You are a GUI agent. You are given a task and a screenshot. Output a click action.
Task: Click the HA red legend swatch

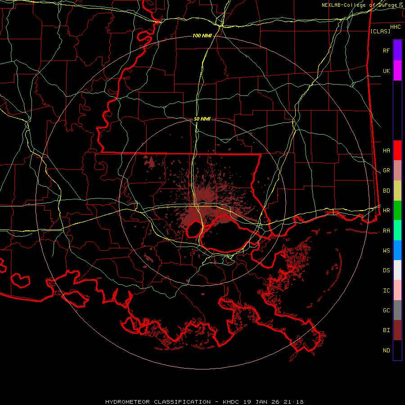click(x=397, y=150)
